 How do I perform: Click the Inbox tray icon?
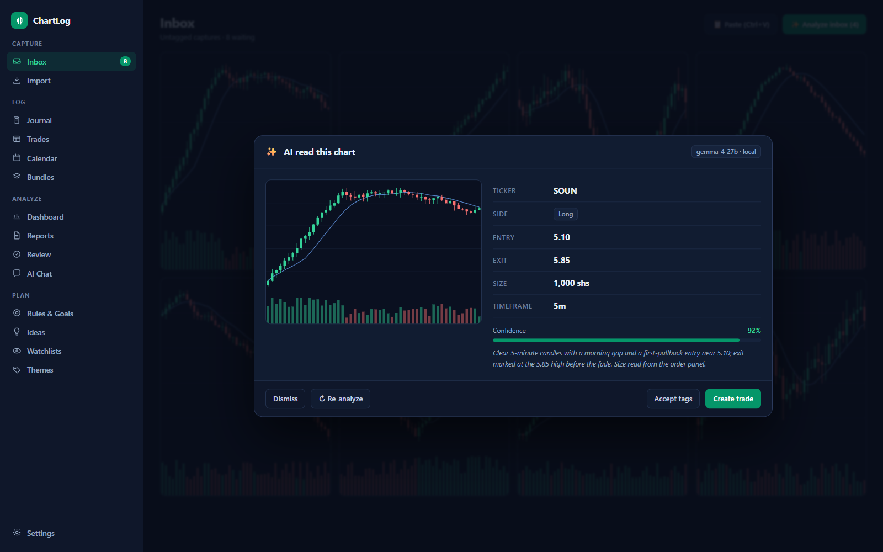(17, 61)
